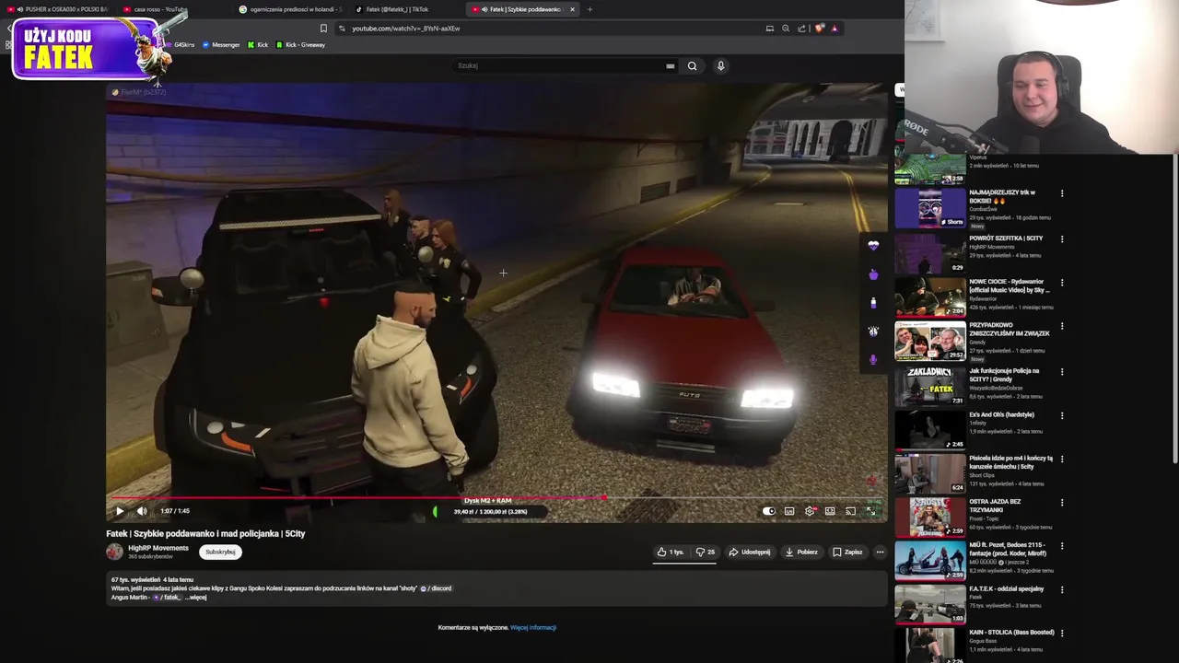
Task: Click the share page icon in address bar
Action: (x=801, y=29)
